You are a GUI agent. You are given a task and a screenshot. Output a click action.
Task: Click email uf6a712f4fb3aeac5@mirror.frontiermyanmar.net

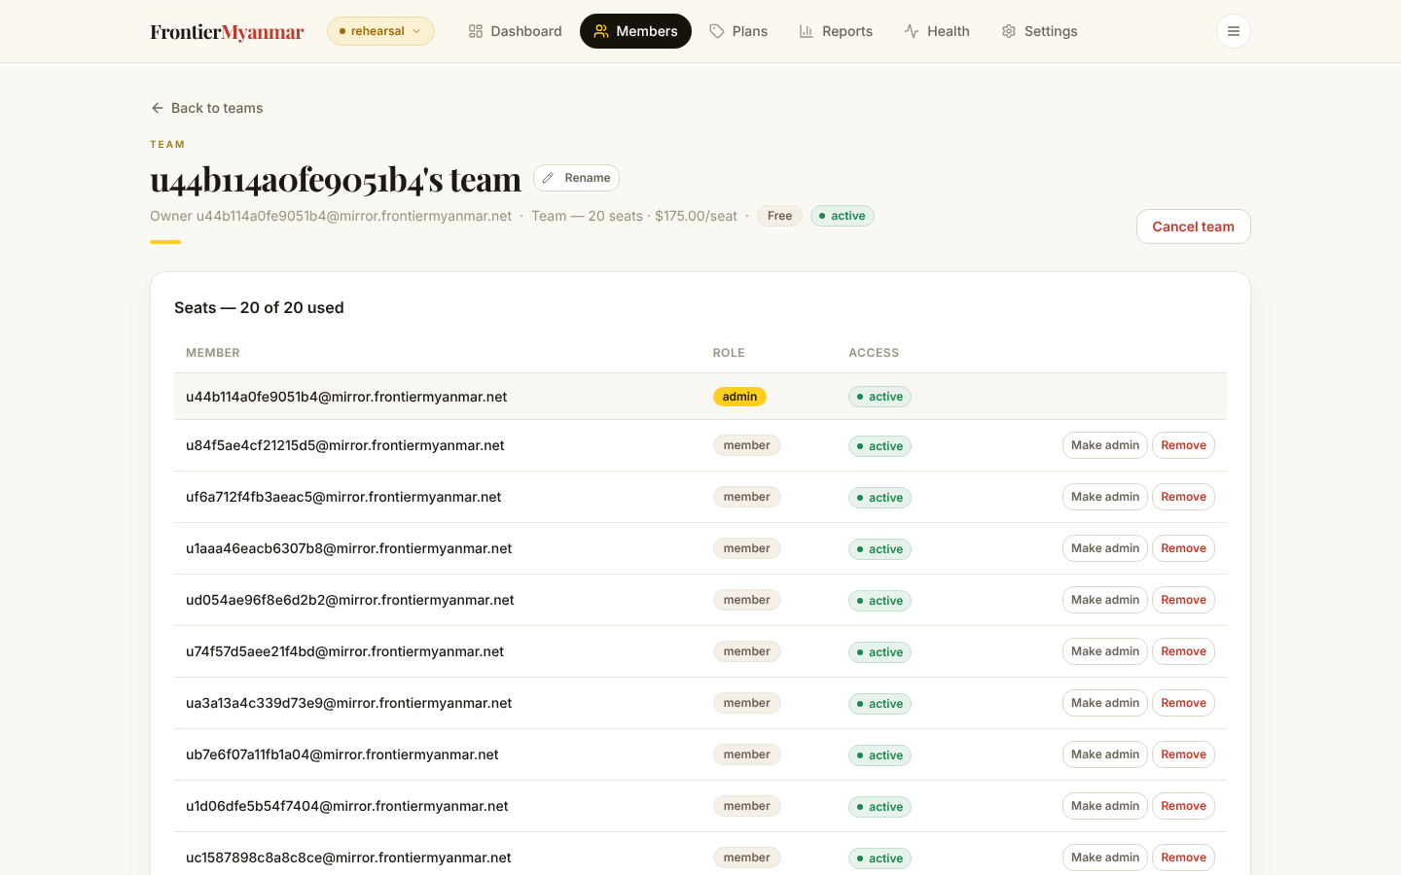pos(343,497)
